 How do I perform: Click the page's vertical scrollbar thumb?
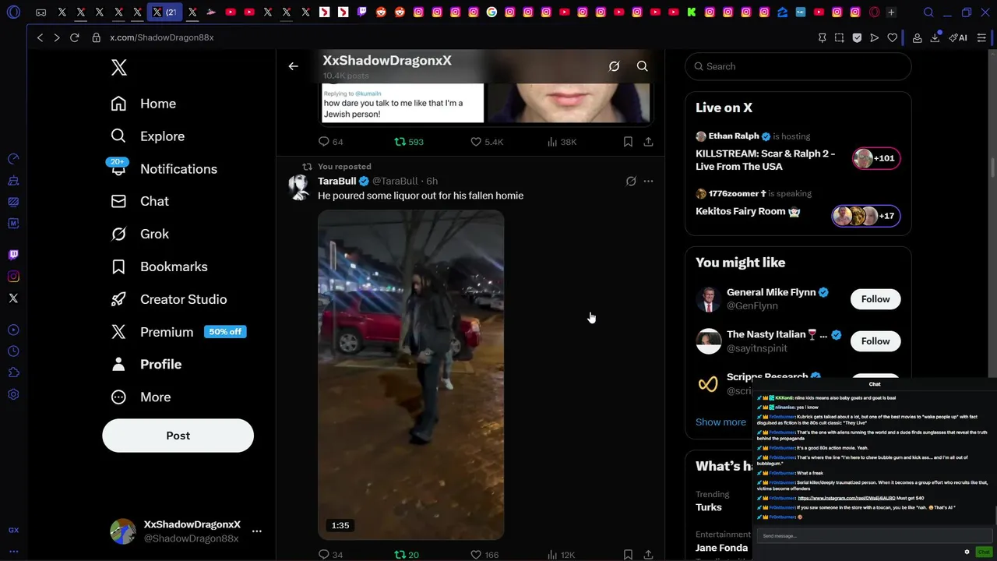(x=993, y=168)
